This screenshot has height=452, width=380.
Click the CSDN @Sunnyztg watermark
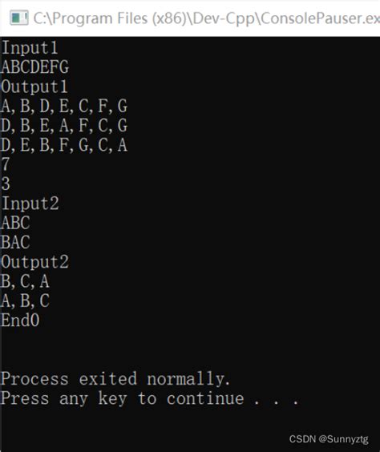[x=329, y=439]
